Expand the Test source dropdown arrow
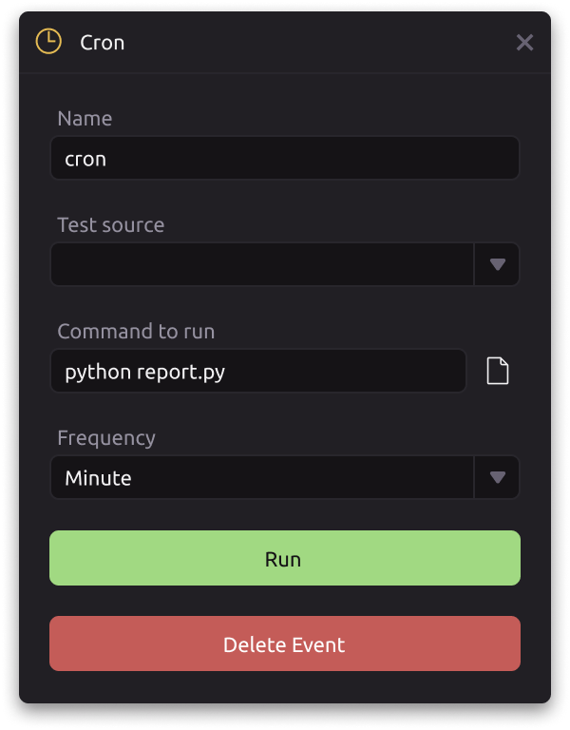Screen dimensions: 570x730 pyautogui.click(x=497, y=264)
